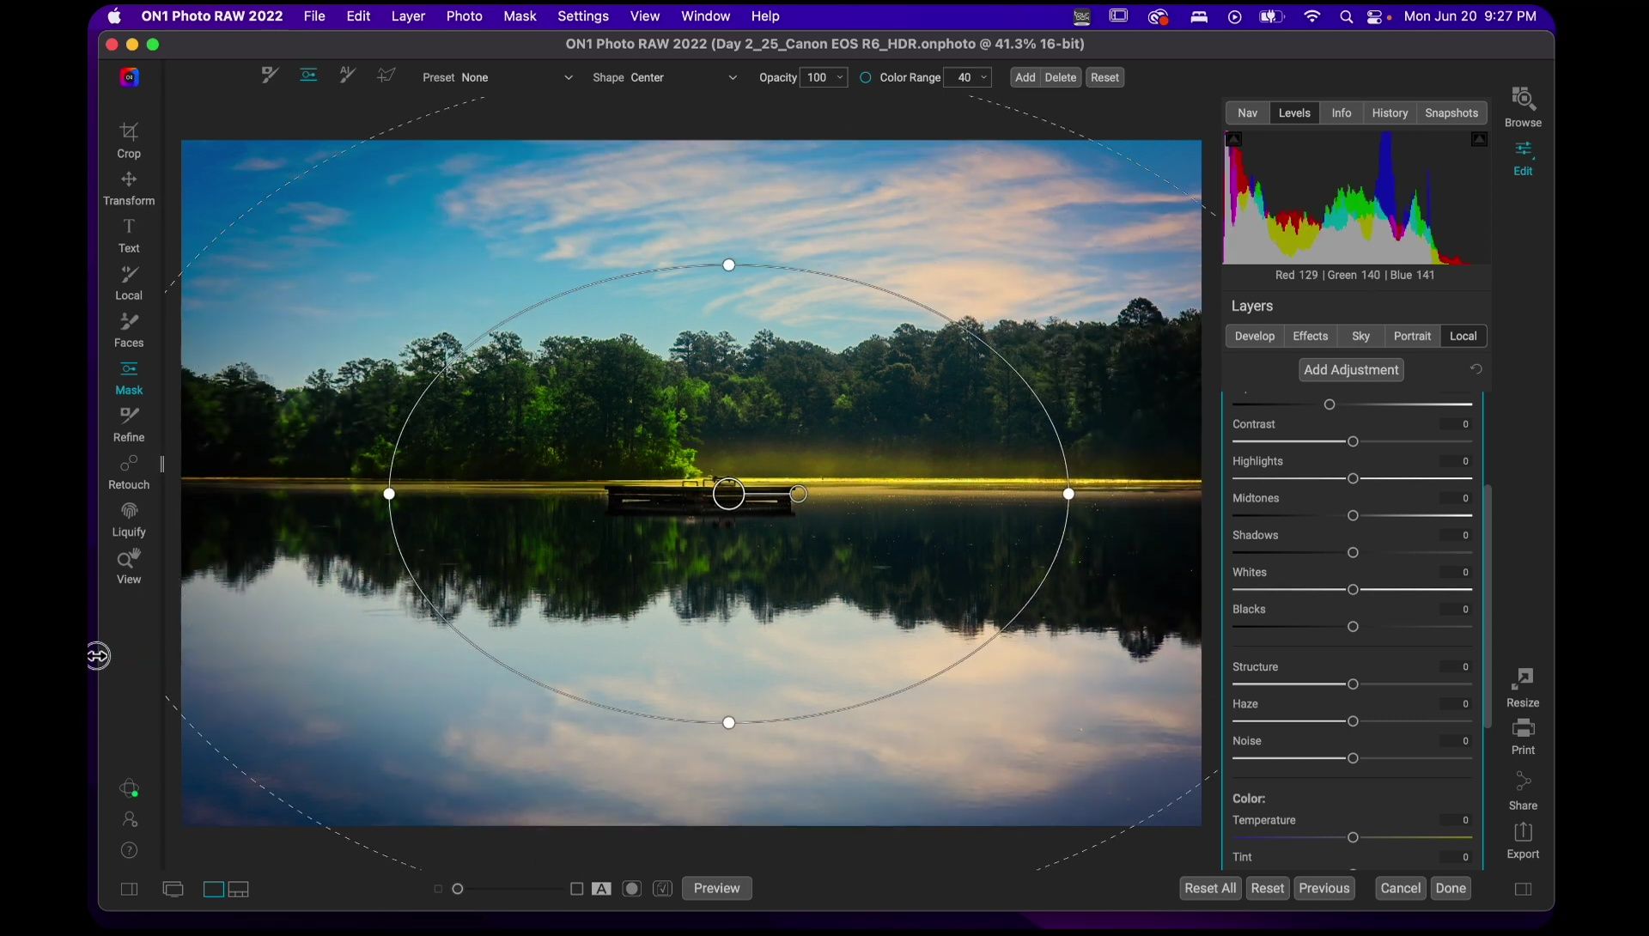The image size is (1649, 936).
Task: Choose the line mask tool
Action: coord(386,76)
